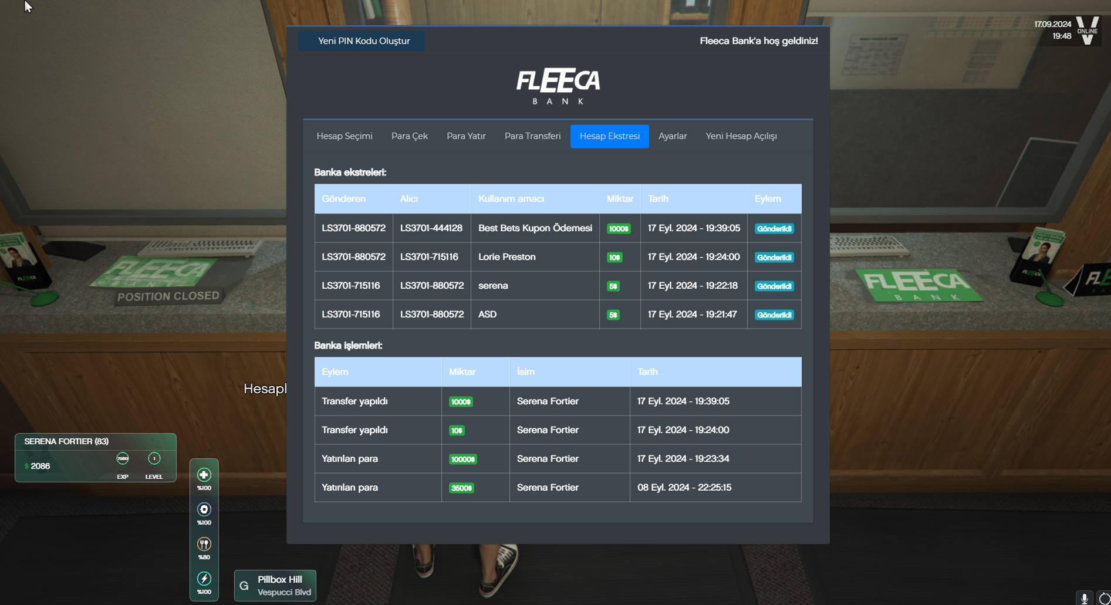Click the health plus icon in HUD
The image size is (1111, 605).
click(204, 475)
